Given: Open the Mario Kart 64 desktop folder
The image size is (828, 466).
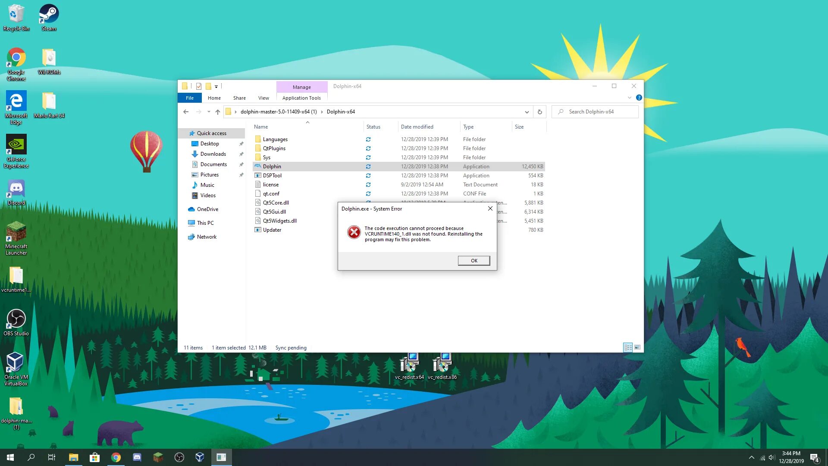Looking at the screenshot, I should [49, 105].
